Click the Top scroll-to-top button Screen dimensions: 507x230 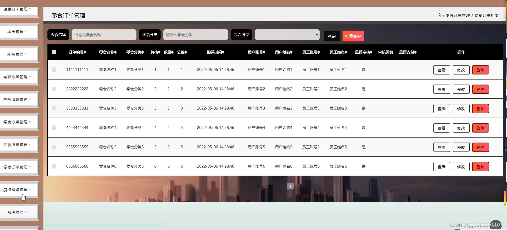click(496, 225)
